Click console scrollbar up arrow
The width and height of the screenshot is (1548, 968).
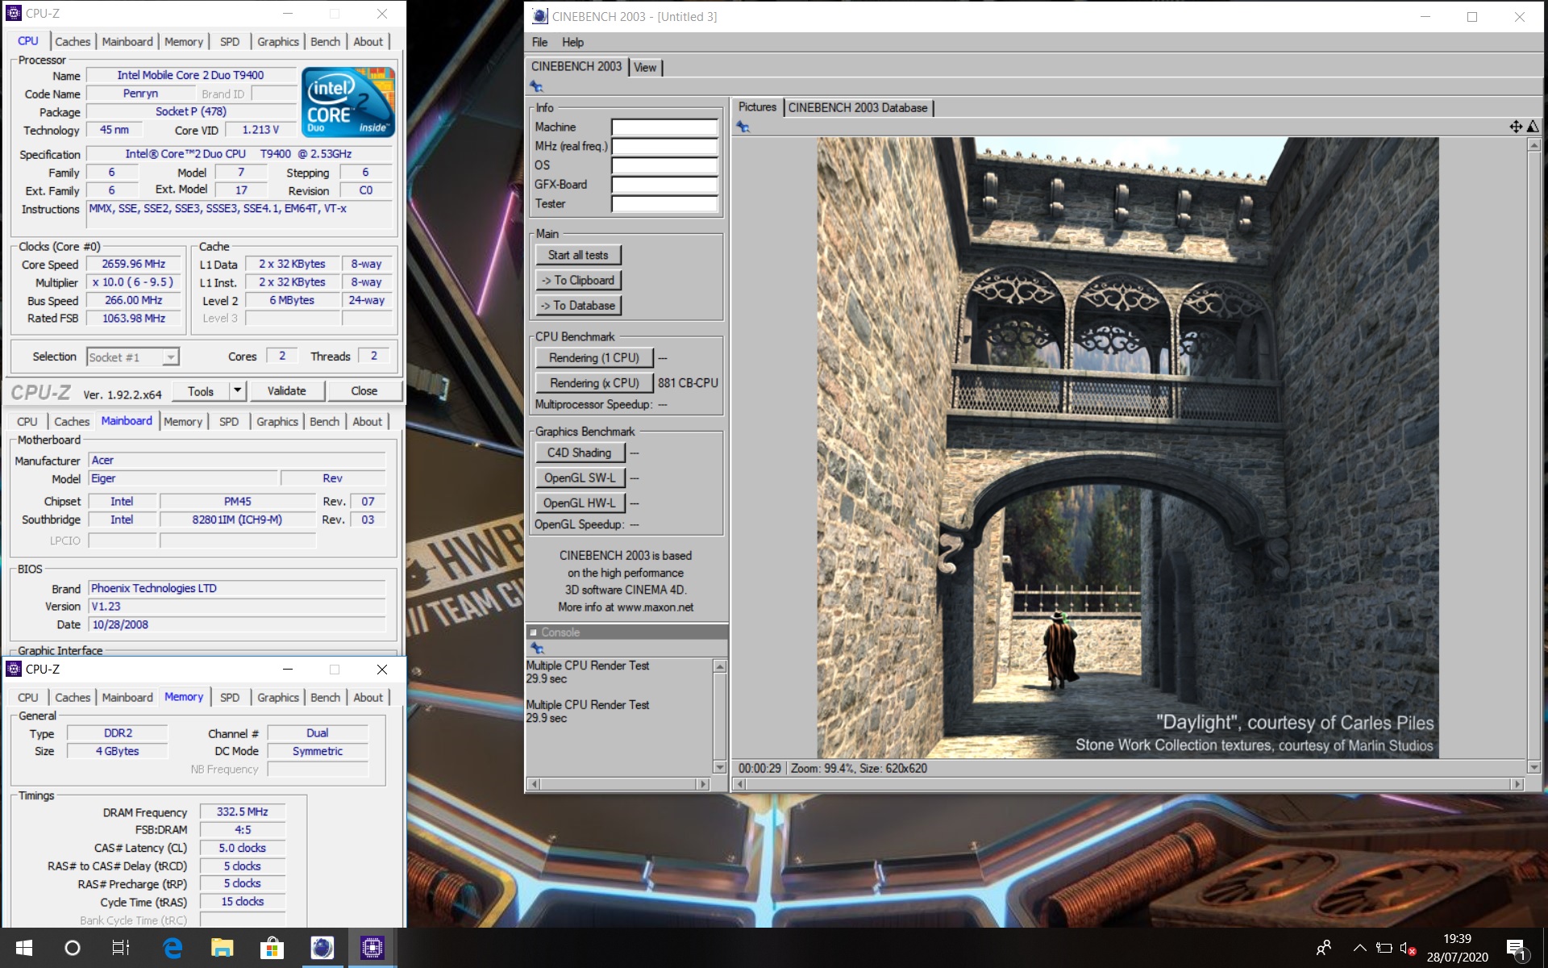720,666
